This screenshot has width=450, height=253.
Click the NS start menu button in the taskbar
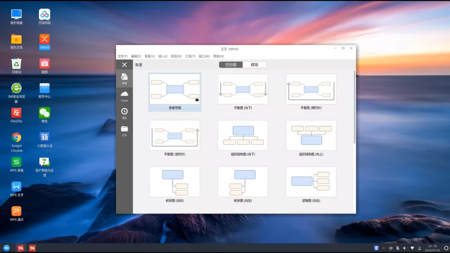click(6, 248)
